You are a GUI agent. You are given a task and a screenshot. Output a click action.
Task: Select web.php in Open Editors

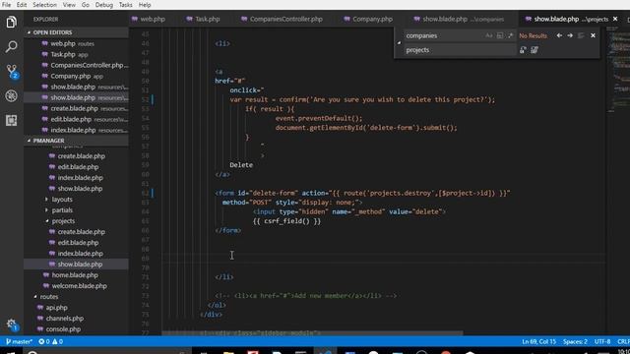click(77, 43)
